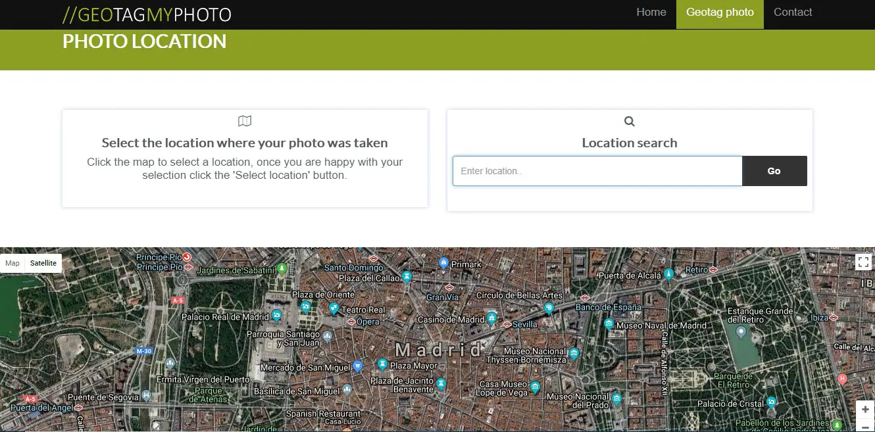Viewport: 875px width, 432px height.
Task: Zoom out the map with minus button
Action: (x=865, y=426)
